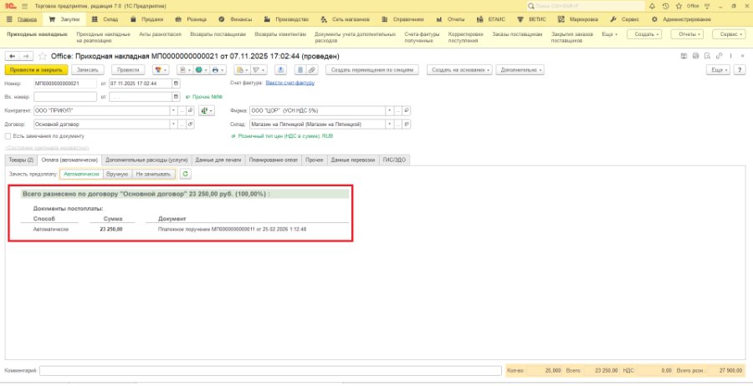Open the yellow file icon dropdown
This screenshot has height=386, width=753.
(242, 69)
